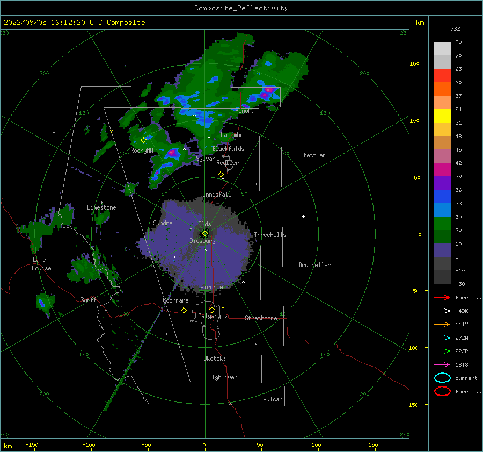
Task: Pick the purple 39 dBZ swatch
Action: (442, 183)
